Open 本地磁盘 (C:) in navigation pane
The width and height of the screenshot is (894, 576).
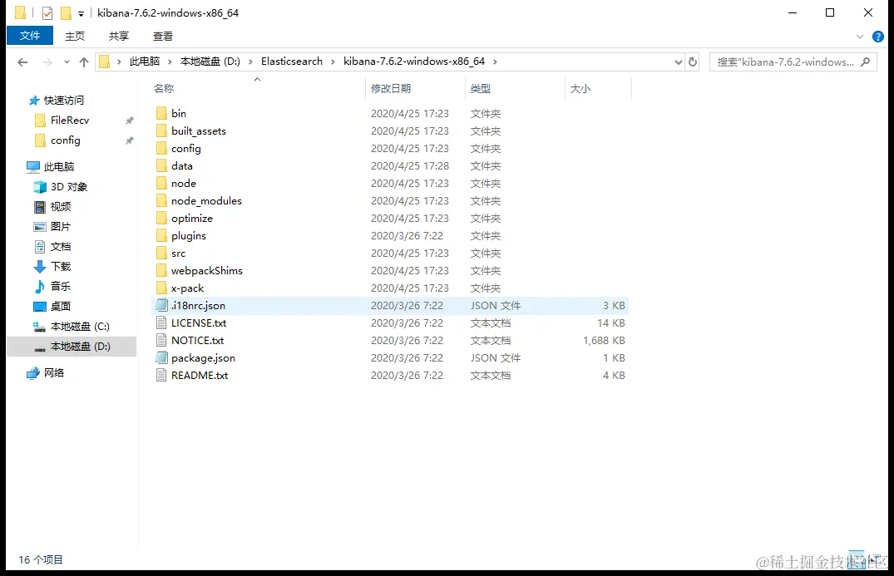click(72, 327)
